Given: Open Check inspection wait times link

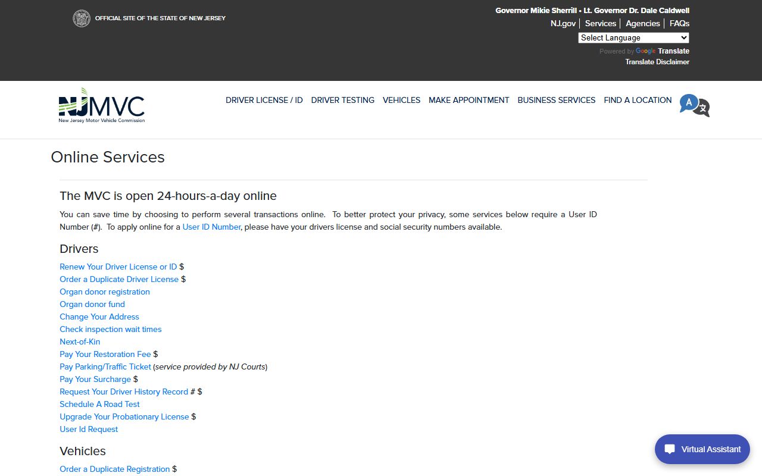Looking at the screenshot, I should (111, 329).
